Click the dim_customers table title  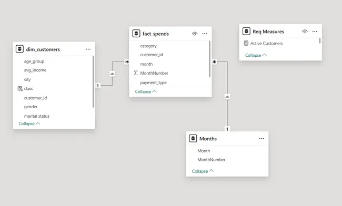[x=43, y=49]
